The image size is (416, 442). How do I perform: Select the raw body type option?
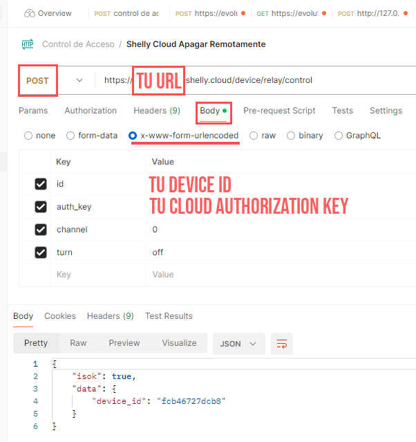point(254,136)
